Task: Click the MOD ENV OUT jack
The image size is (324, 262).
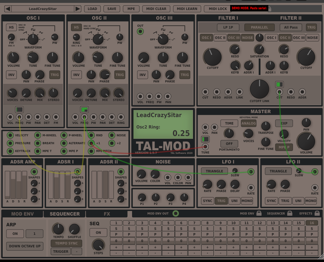Action: point(176,213)
